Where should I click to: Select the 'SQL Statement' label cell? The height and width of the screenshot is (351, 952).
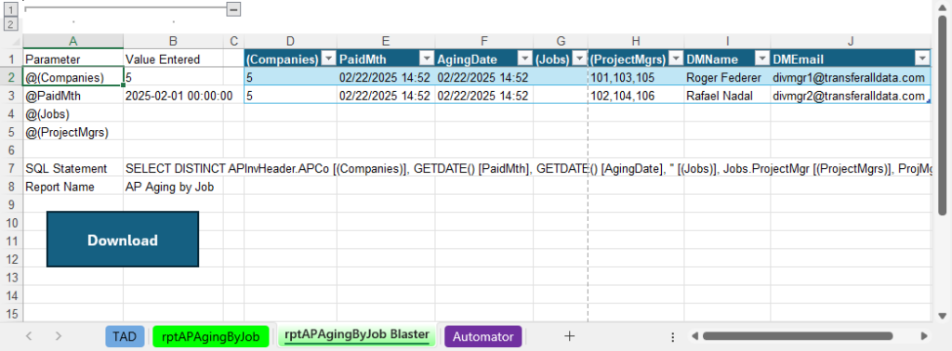73,168
